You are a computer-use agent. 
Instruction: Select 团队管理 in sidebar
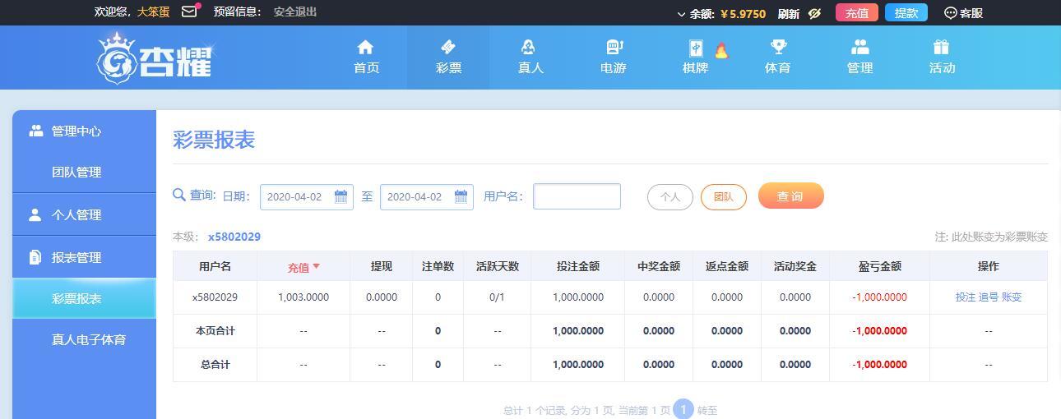click(84, 172)
